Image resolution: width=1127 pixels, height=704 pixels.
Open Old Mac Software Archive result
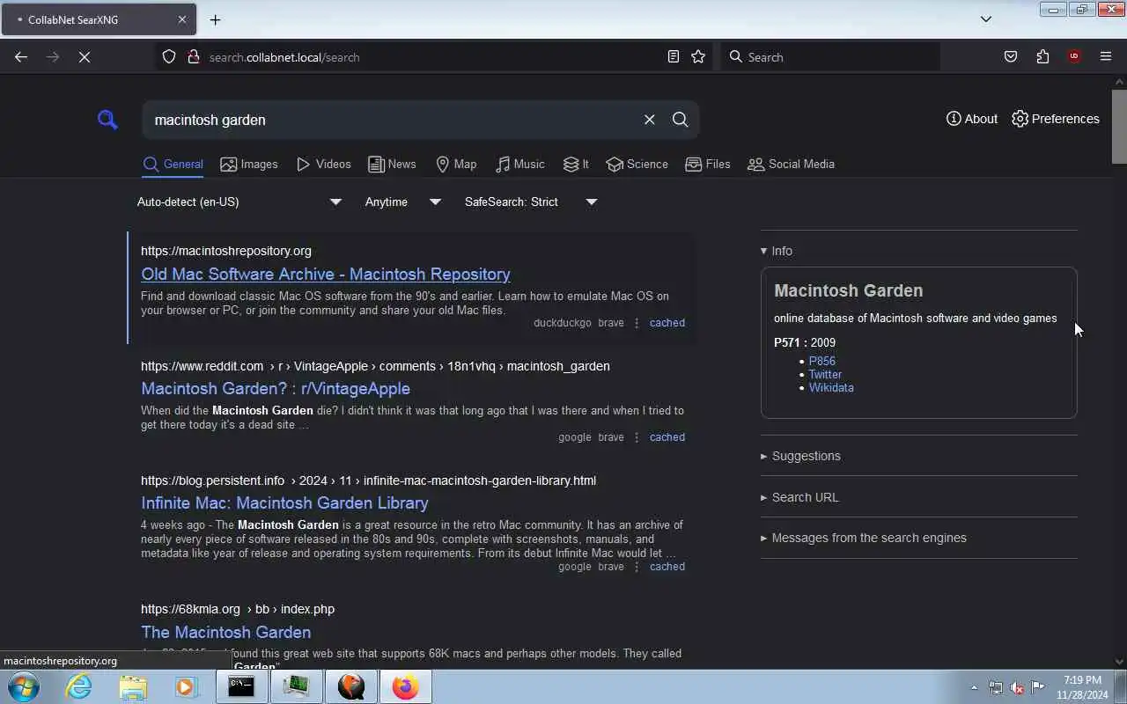click(x=326, y=275)
